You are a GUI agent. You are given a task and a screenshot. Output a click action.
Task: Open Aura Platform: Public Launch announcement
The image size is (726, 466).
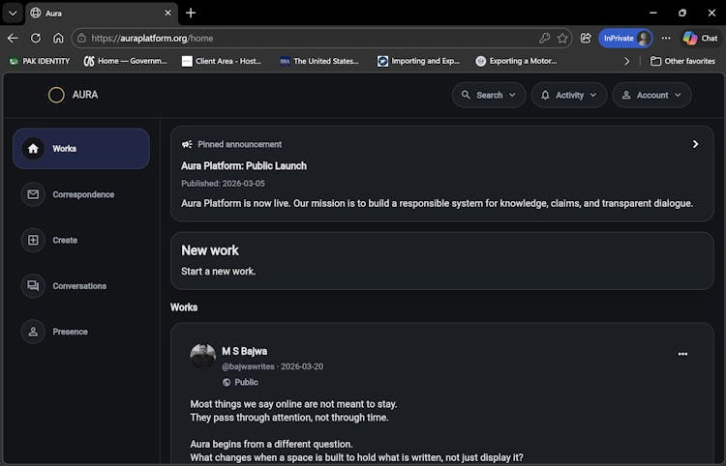pos(244,165)
